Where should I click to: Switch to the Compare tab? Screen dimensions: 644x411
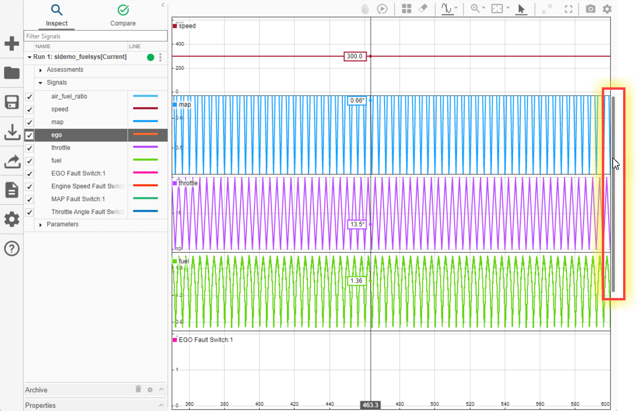(123, 15)
